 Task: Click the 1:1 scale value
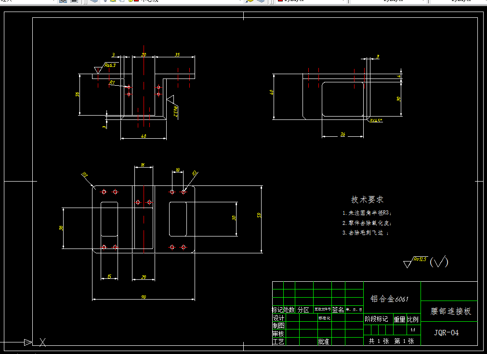click(x=413, y=330)
